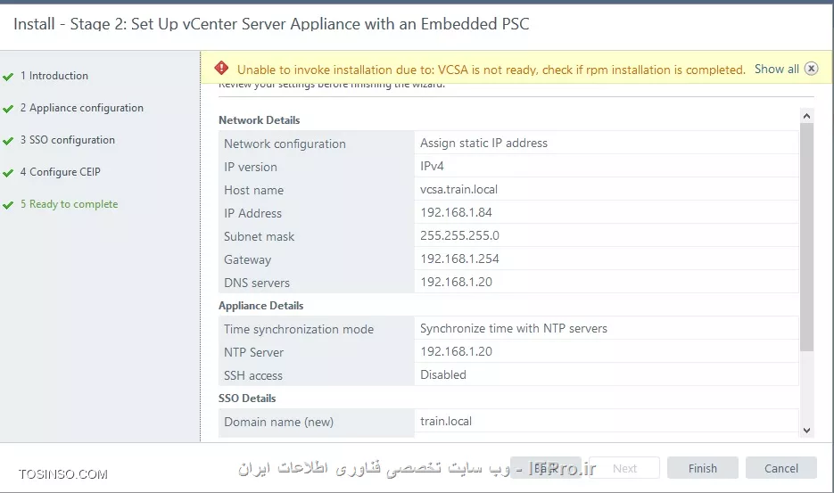This screenshot has height=493, width=834.
Task: Select gateway value 192.168.1.254
Action: (459, 259)
